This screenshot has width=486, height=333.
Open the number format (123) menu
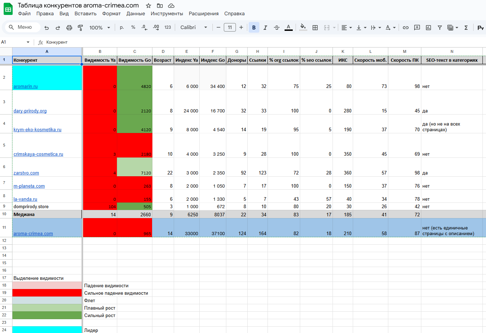168,27
